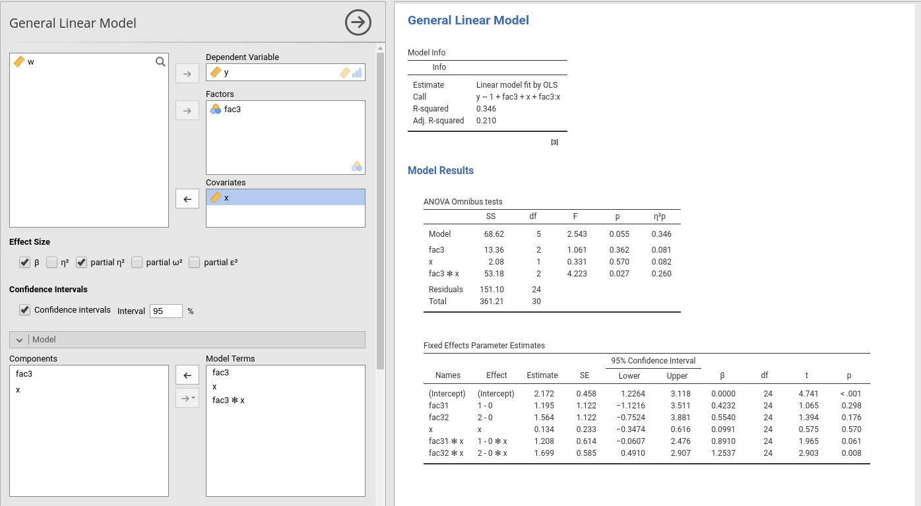The height and width of the screenshot is (506, 921).
Task: Click the search magnifier in variables list
Action: tap(160, 62)
